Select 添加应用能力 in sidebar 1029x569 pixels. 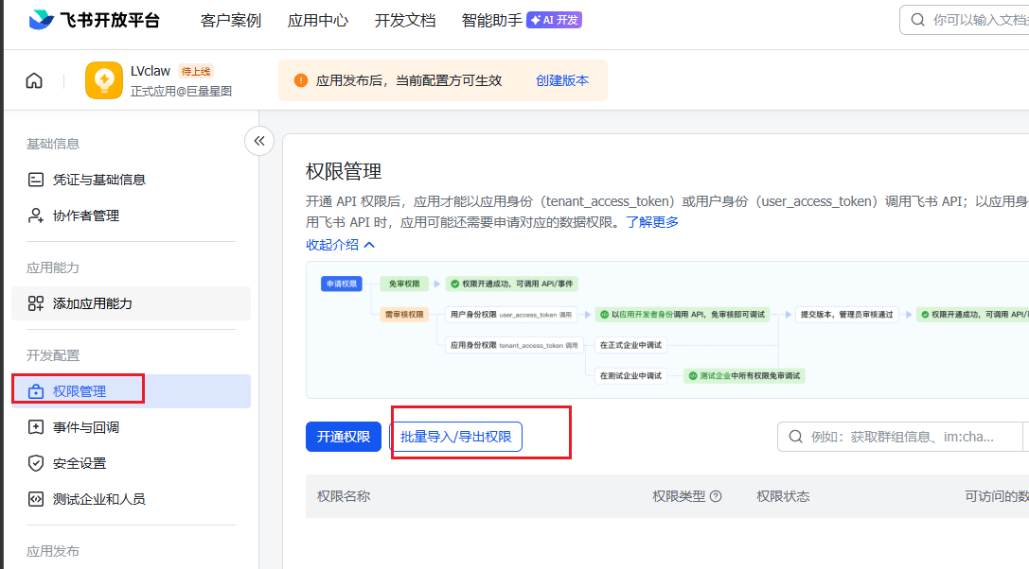pyautogui.click(x=92, y=303)
